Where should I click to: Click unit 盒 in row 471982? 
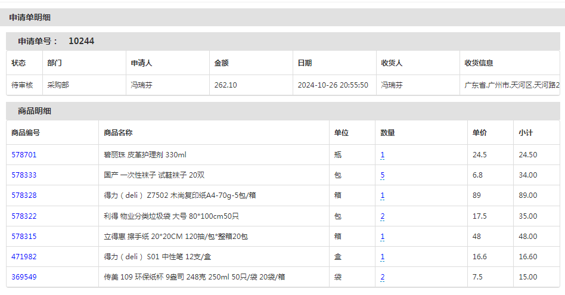338,256
